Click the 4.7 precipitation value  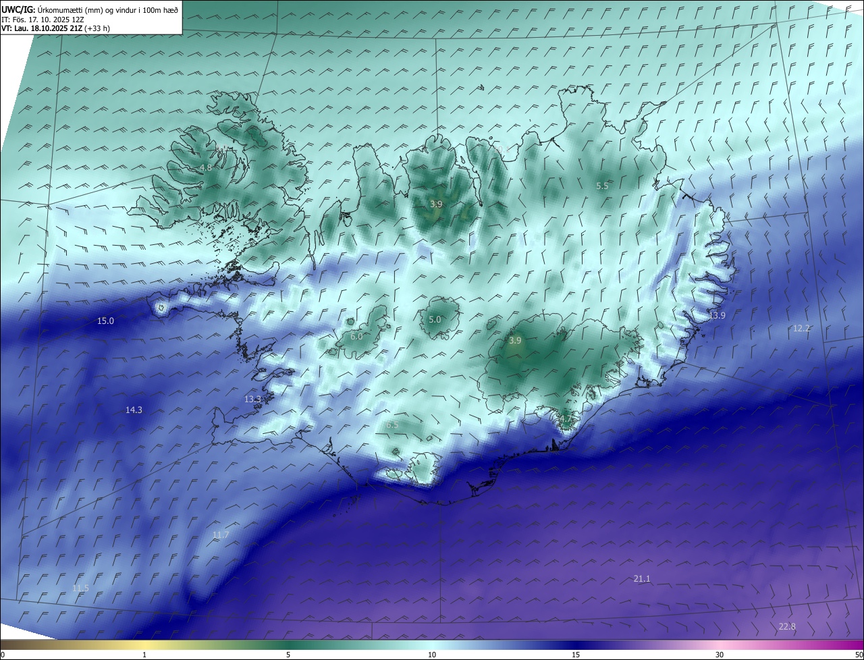(x=565, y=420)
